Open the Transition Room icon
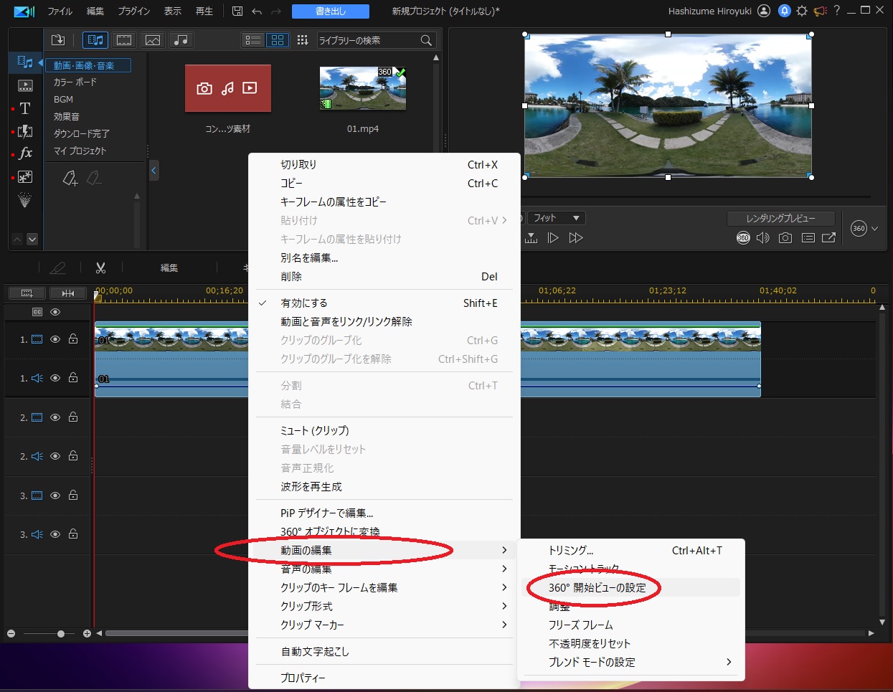 (x=25, y=131)
